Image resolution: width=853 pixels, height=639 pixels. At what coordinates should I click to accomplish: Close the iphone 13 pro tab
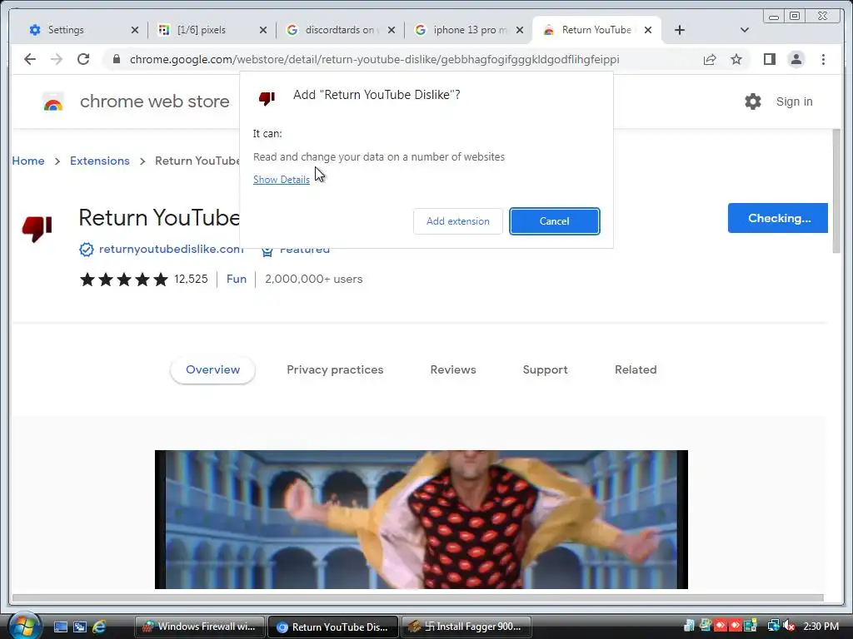[x=520, y=31]
